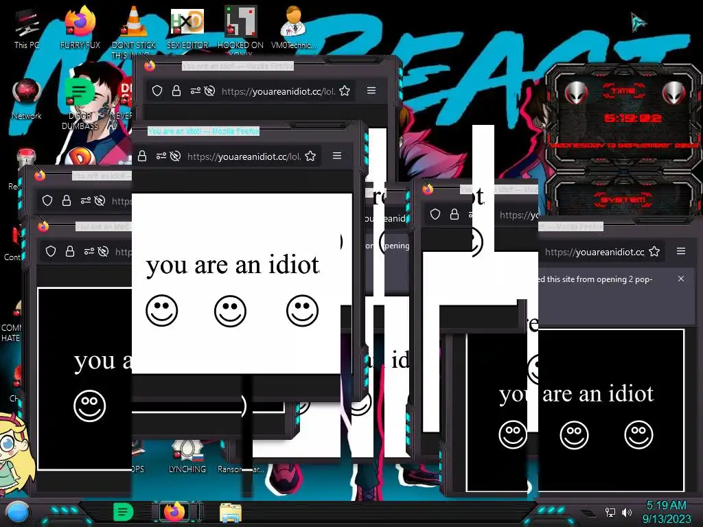Open volume control speaker tray icon
This screenshot has width=703, height=527.
point(626,512)
